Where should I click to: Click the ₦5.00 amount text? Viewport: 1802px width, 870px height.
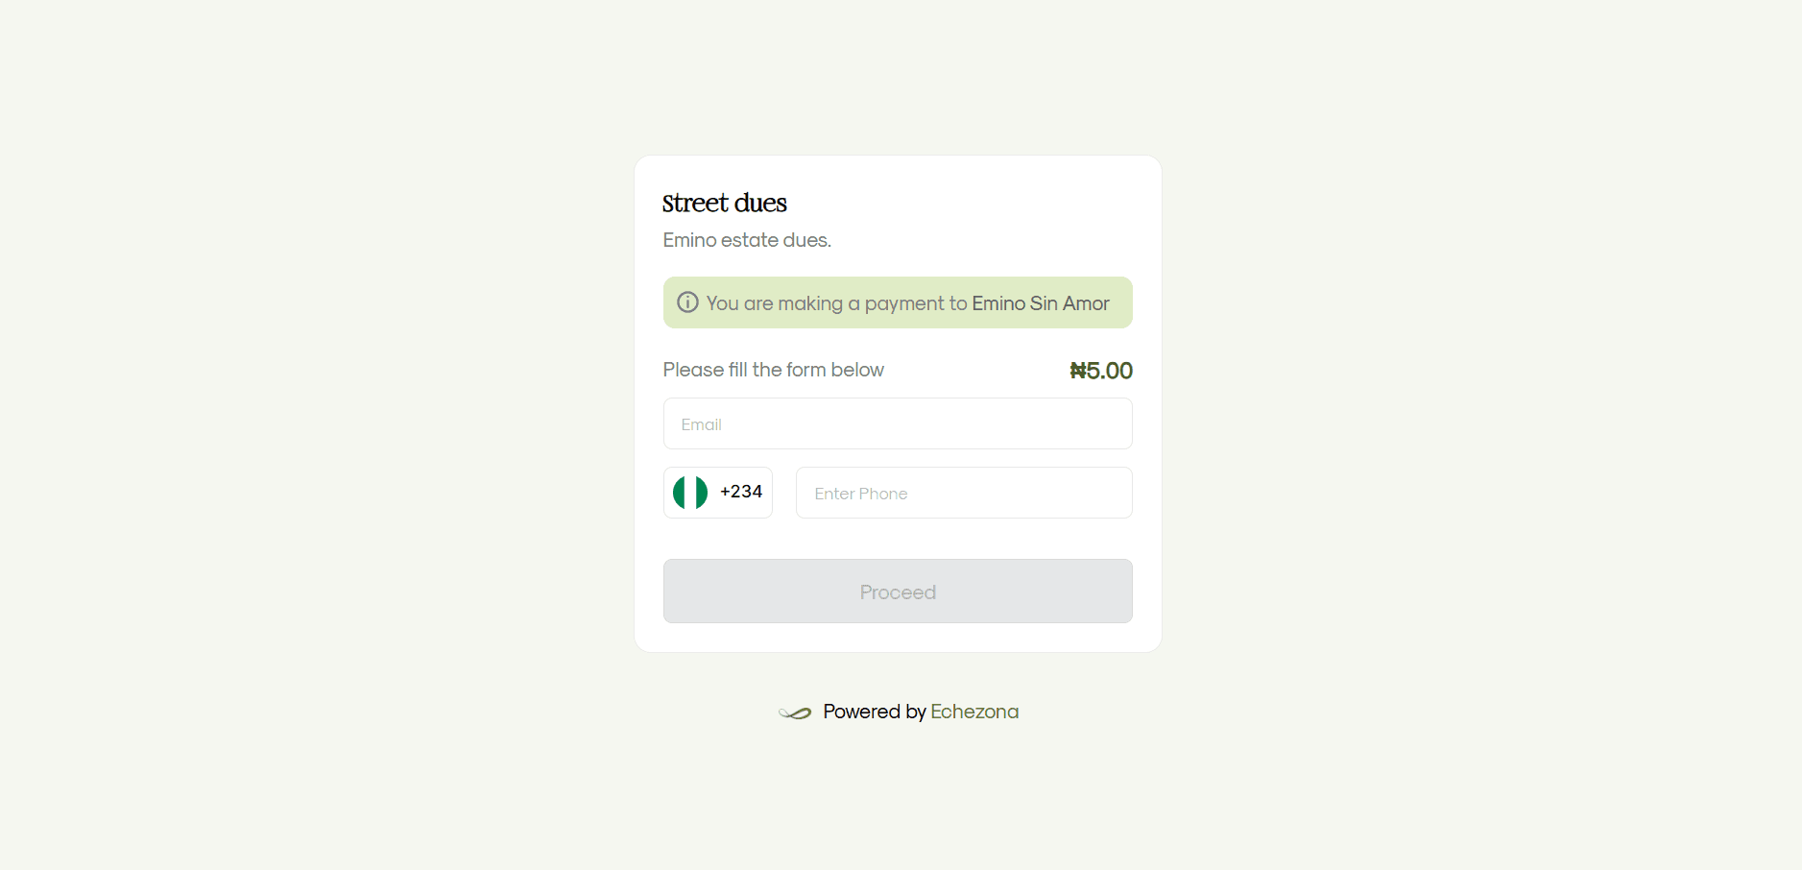(x=1100, y=370)
